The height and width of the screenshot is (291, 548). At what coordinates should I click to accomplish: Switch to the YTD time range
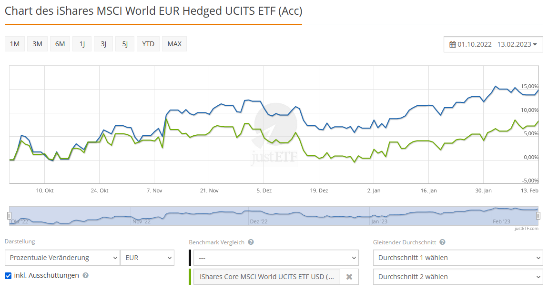148,44
